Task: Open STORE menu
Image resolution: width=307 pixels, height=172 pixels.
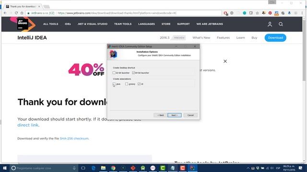Action: 166,24
